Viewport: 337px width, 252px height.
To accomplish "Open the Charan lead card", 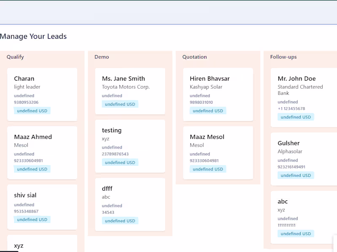I will [42, 94].
